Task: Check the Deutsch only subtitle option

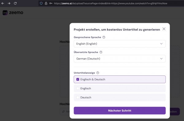Action: 78,97
